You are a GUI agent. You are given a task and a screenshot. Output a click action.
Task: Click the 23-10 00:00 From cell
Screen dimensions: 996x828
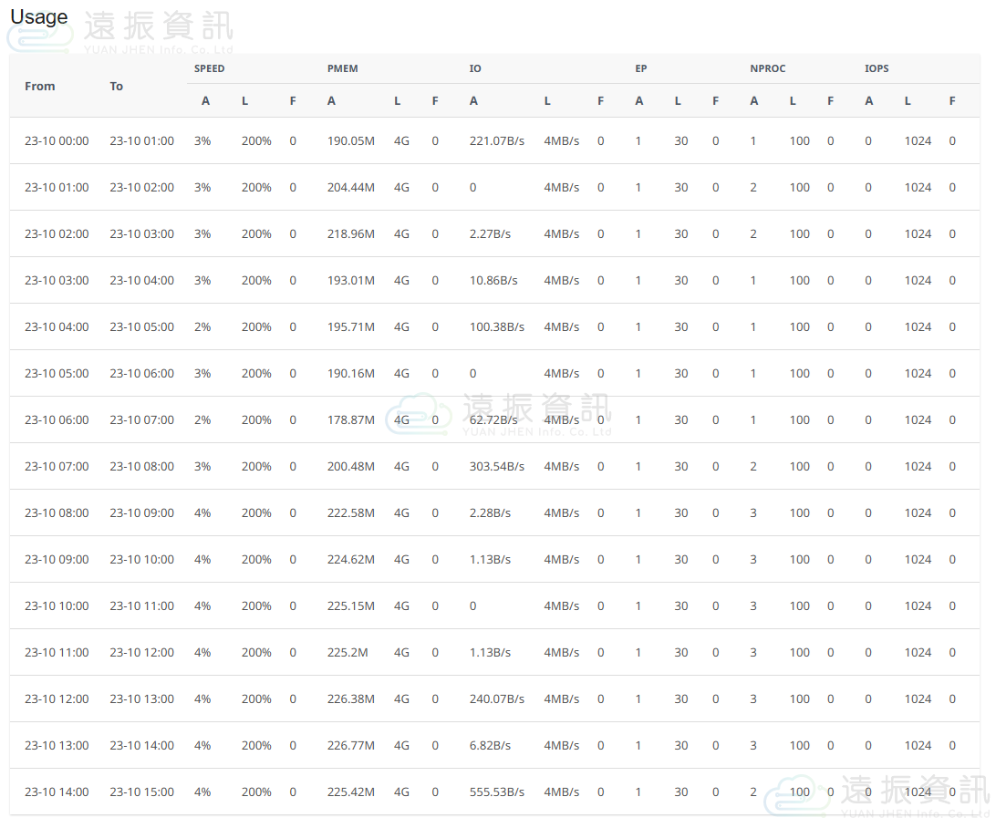pos(57,140)
